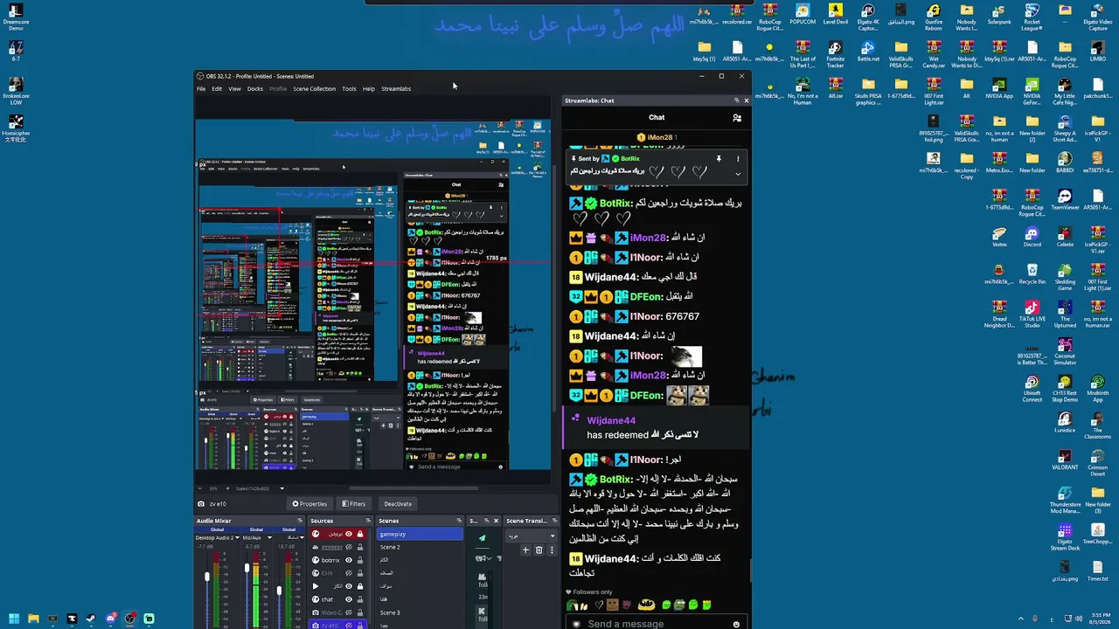Open TeamViewer desktop shortcut

click(1065, 200)
